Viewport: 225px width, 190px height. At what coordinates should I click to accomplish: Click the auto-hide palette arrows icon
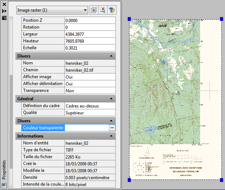pyautogui.click(x=4, y=11)
